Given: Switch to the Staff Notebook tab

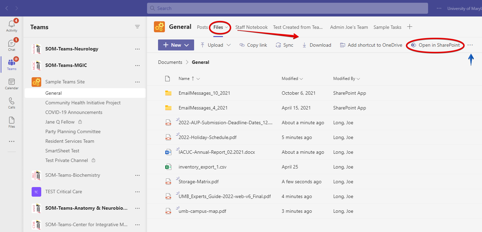Looking at the screenshot, I should [251, 27].
